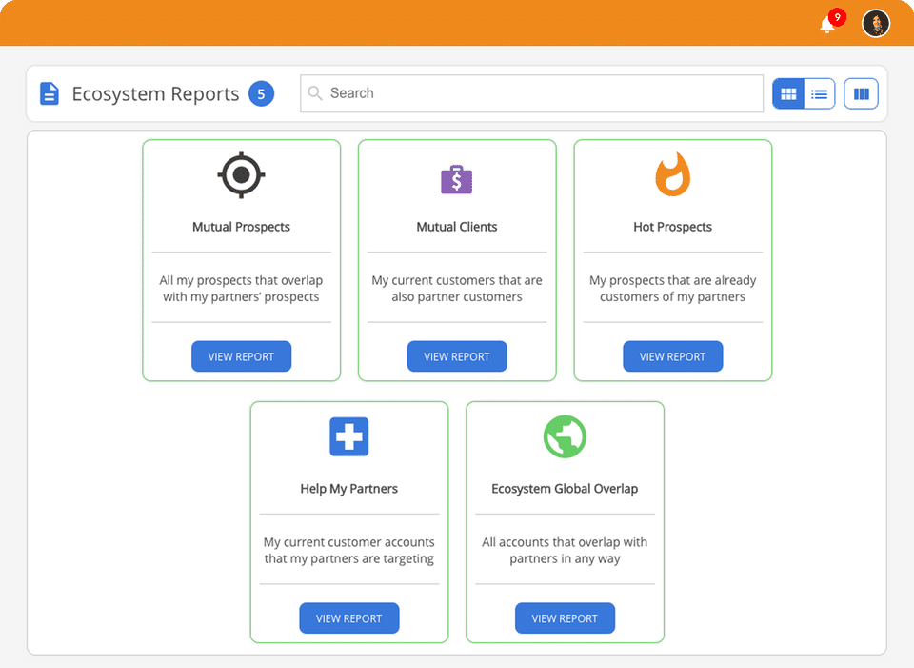
Task: Click the search magnifier icon
Action: click(315, 93)
